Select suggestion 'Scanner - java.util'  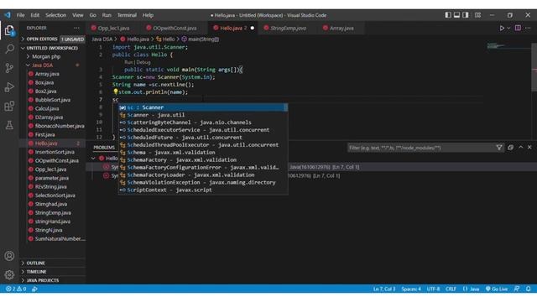pyautogui.click(x=203, y=115)
